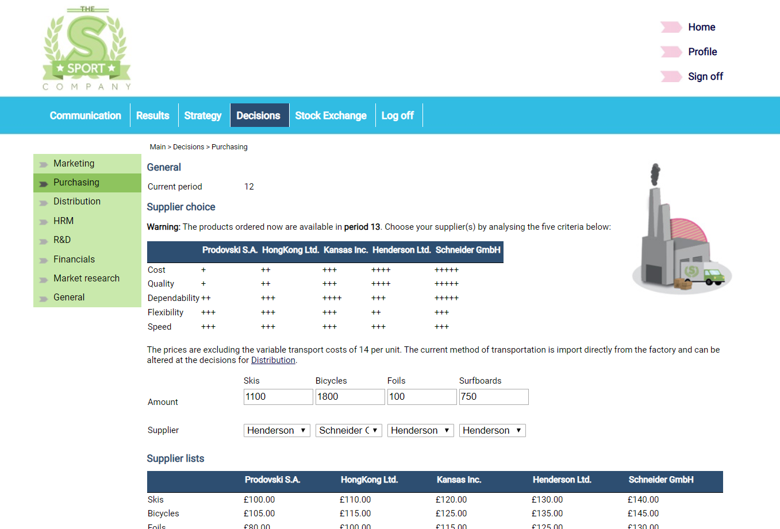Click the arrow icon next to Marketing
The image size is (780, 529).
click(43, 164)
